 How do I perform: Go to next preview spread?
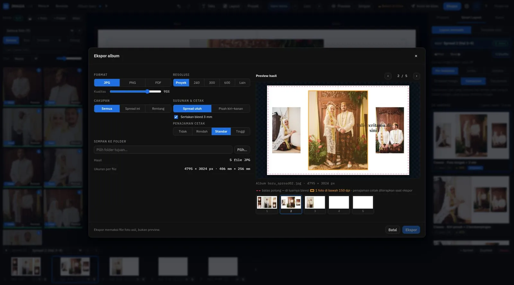tap(417, 76)
